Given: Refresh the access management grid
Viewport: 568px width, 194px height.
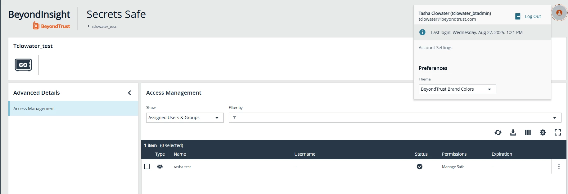Looking at the screenshot, I should (498, 132).
